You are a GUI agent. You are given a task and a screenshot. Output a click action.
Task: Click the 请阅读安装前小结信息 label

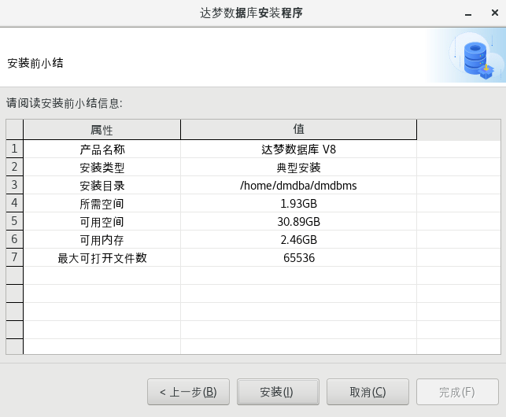(65, 103)
